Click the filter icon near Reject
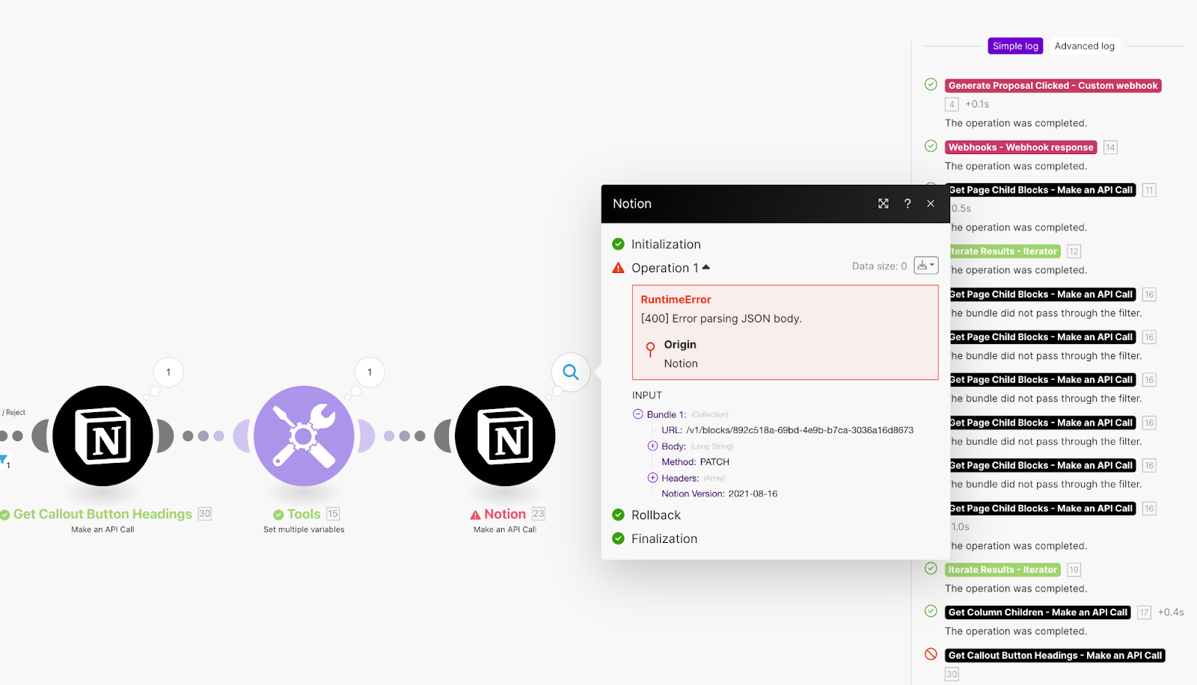Image resolution: width=1197 pixels, height=685 pixels. tap(4, 460)
